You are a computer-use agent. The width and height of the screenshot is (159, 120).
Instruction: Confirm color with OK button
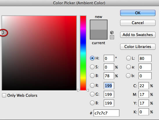tap(138, 13)
